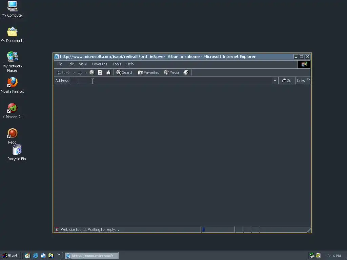Minimize the Internet Explorer window

[295, 57]
